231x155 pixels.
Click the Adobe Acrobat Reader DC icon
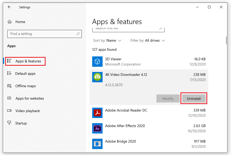tap(97, 113)
